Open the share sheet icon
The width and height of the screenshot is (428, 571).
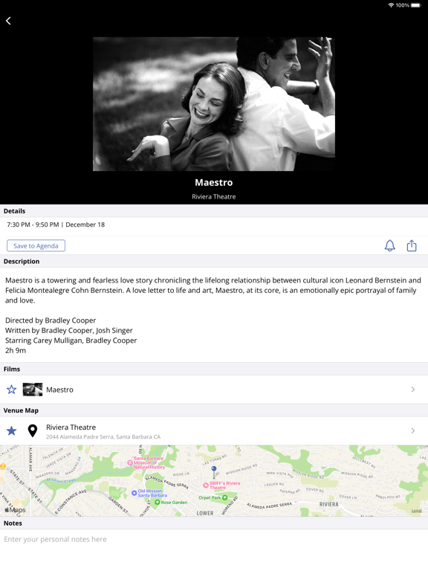tap(412, 246)
